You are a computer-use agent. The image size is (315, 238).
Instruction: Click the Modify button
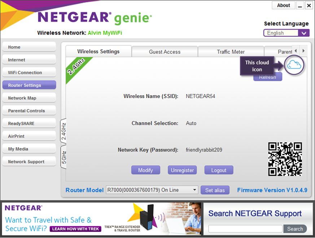(146, 170)
